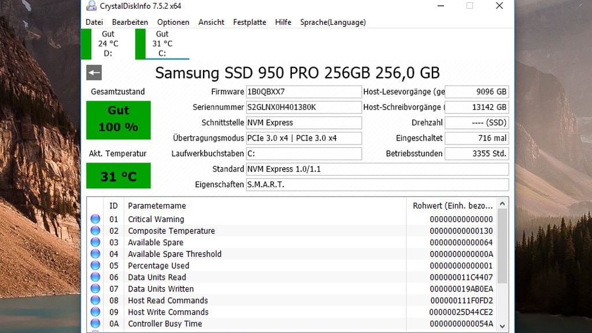
Task: Select the Percentage Used parameter name
Action: [158, 265]
